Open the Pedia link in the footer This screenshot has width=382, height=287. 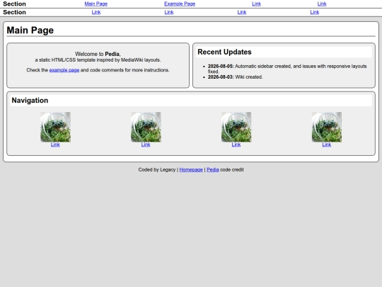tap(213, 169)
